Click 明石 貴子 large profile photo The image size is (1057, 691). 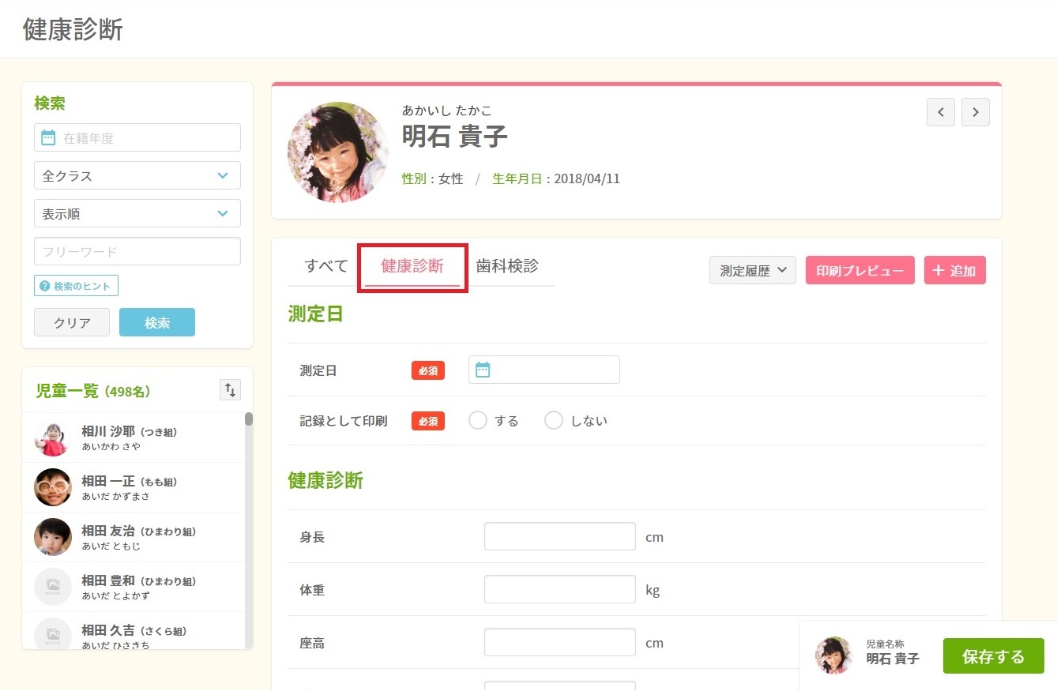click(x=338, y=152)
